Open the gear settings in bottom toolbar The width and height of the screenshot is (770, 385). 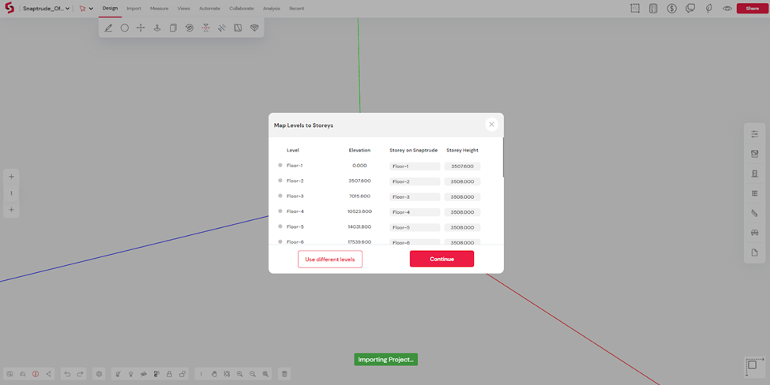click(100, 374)
